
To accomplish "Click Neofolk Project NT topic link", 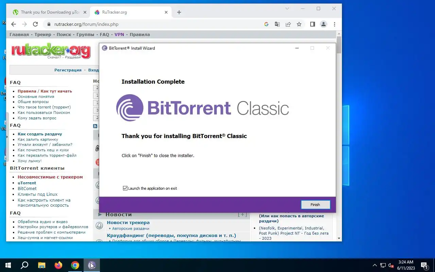I will click(x=294, y=233).
